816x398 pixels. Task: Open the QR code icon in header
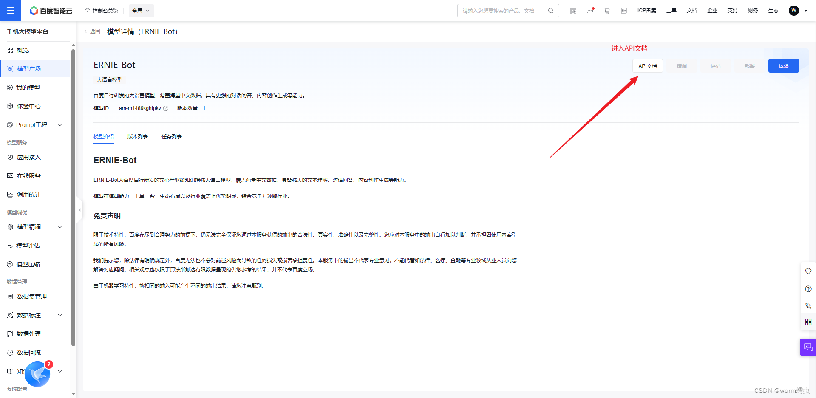pyautogui.click(x=573, y=11)
